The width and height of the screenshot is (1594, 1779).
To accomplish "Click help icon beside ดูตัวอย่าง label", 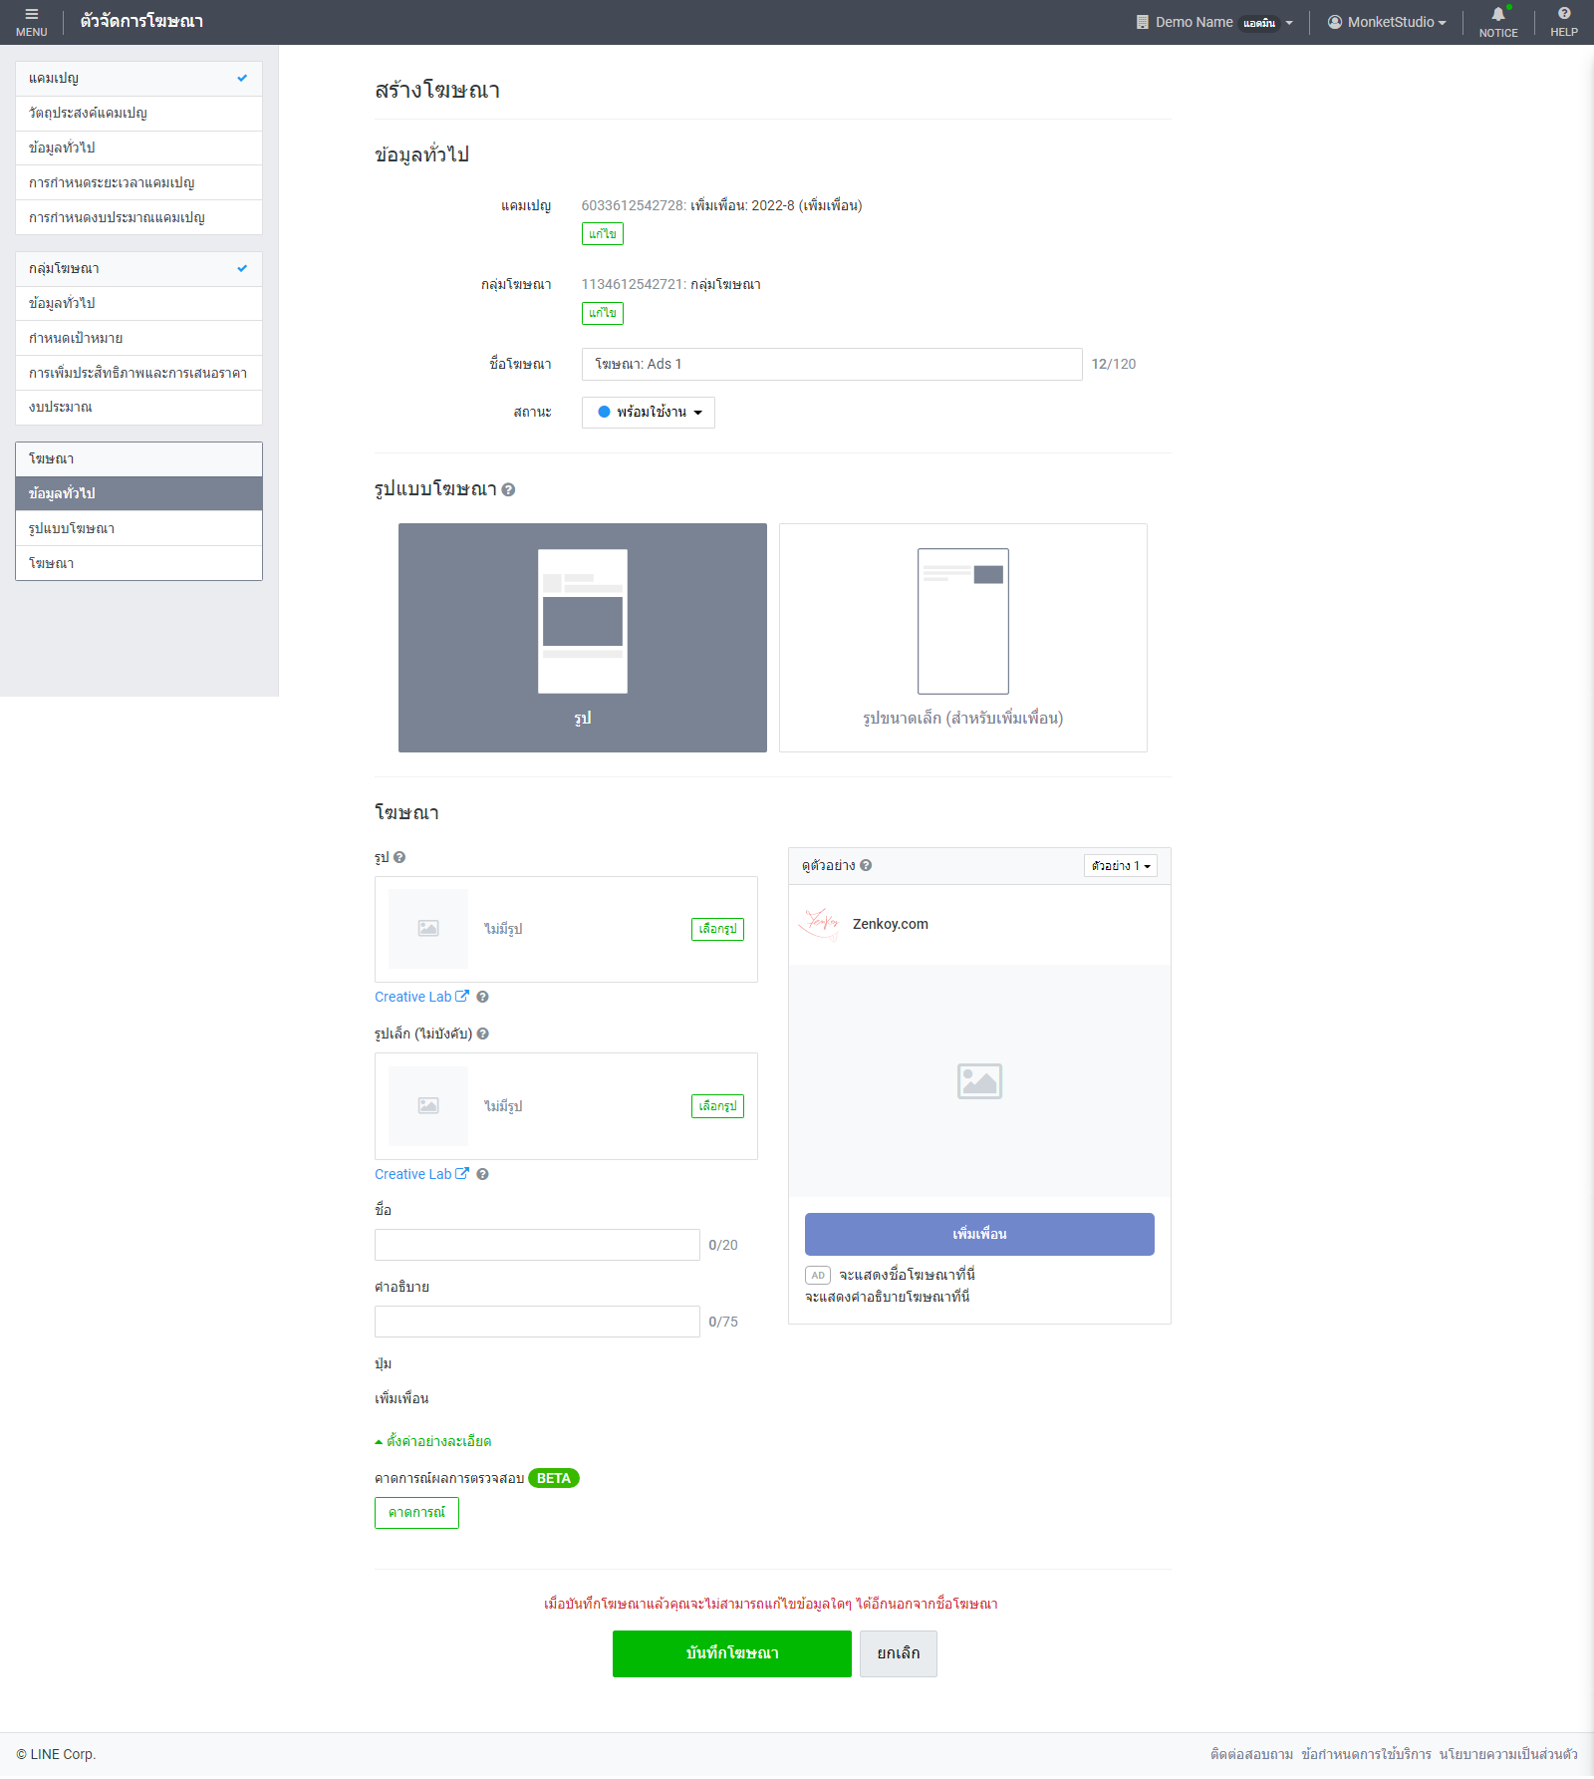I will 866,865.
